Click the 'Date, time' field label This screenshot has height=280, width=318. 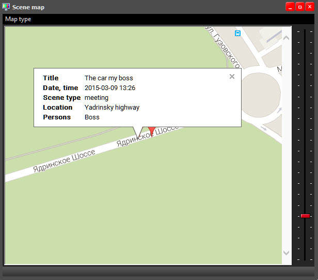pyautogui.click(x=60, y=88)
